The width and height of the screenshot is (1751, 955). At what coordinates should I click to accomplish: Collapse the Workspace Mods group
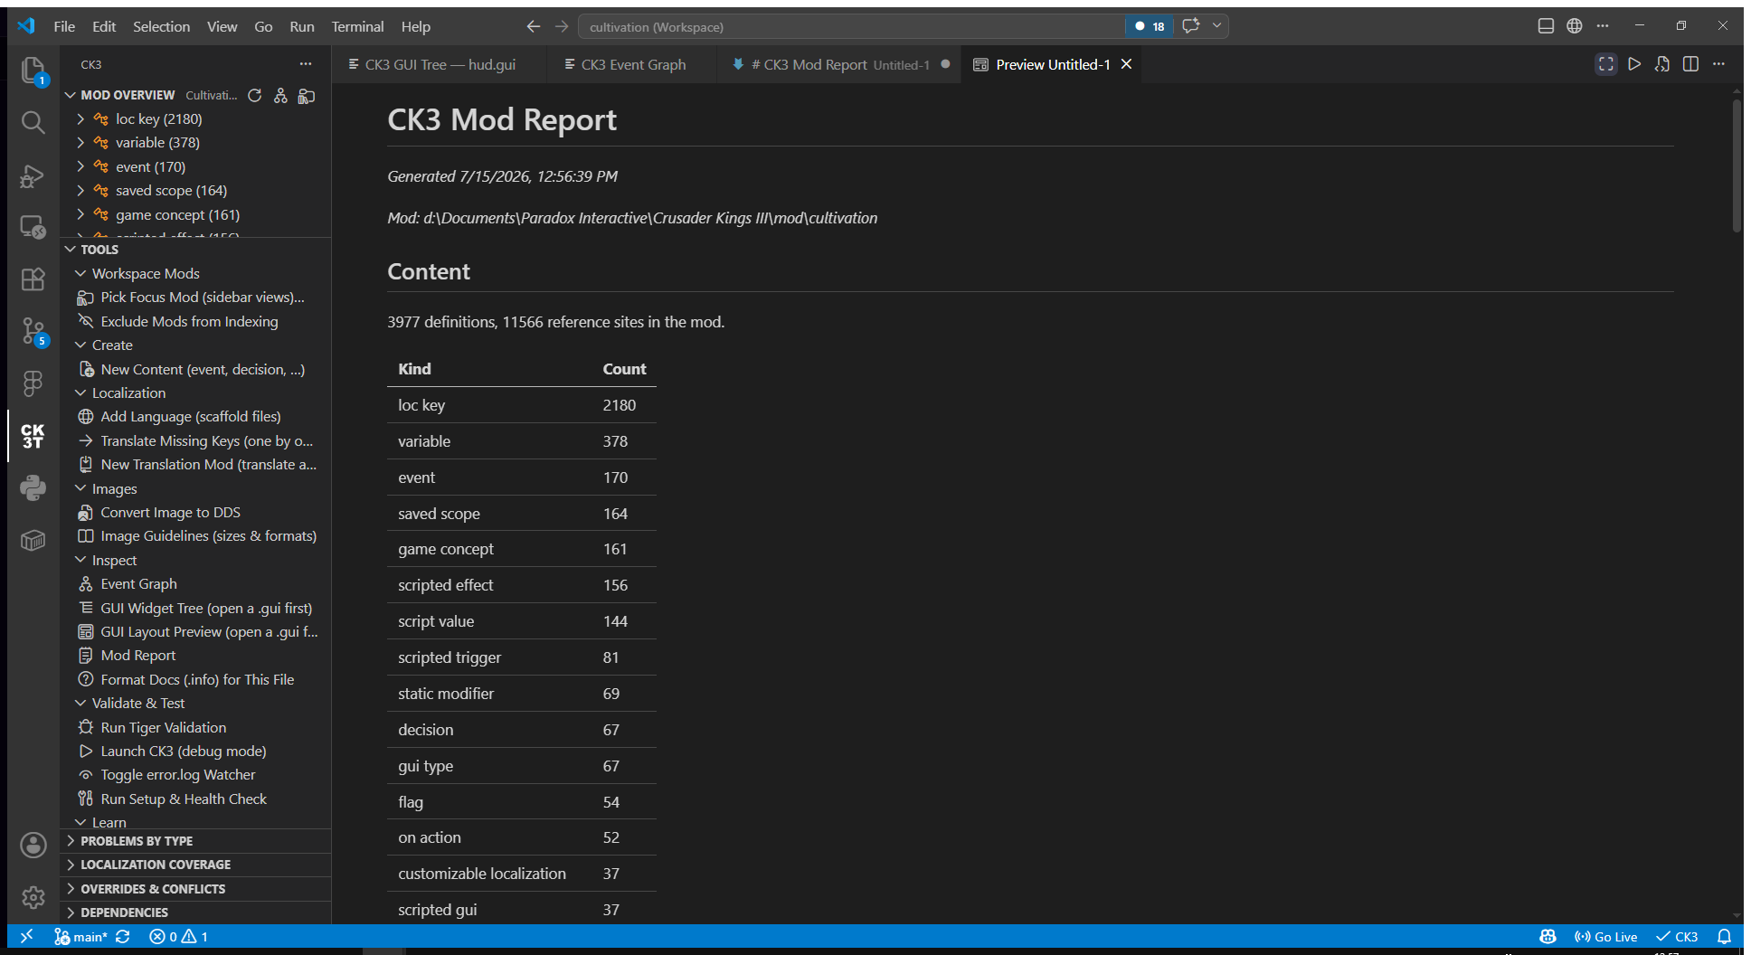click(x=80, y=273)
